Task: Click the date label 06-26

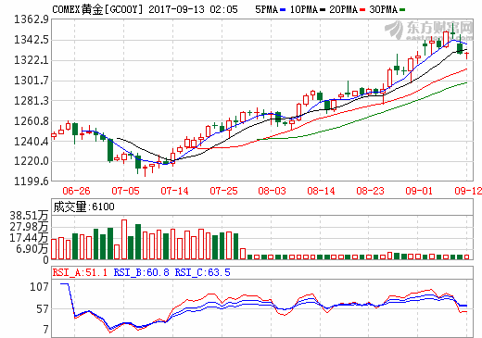Action: point(76,191)
